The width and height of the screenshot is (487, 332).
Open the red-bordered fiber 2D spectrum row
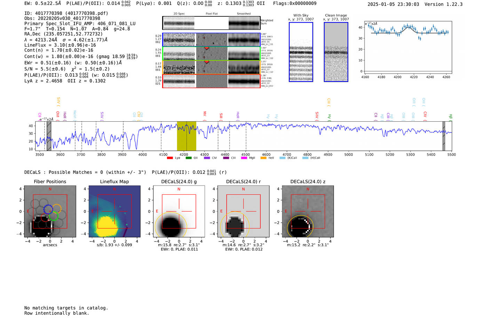[211, 81]
